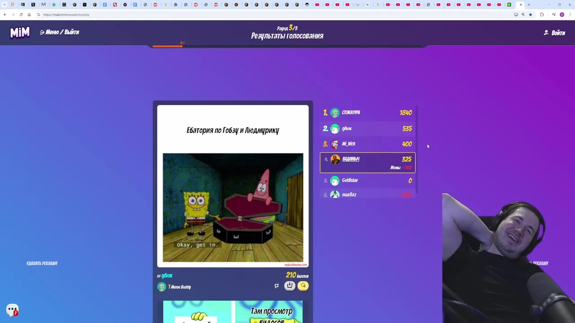The height and width of the screenshot is (323, 575).
Task: Click the voting countdown progress bar
Action: click(287, 46)
